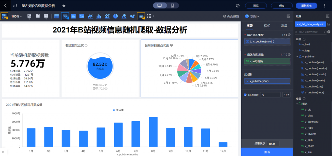This screenshot has width=332, height=156.
Task: Click the 结果展示 1000 input field
Action: tap(273, 144)
